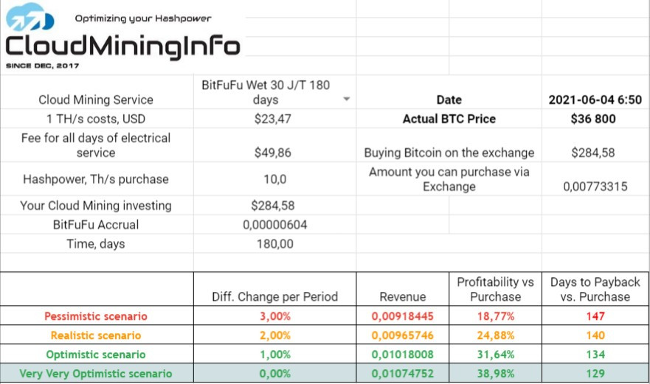Click the 'Actual BTC Price' label
The width and height of the screenshot is (650, 384).
[449, 119]
